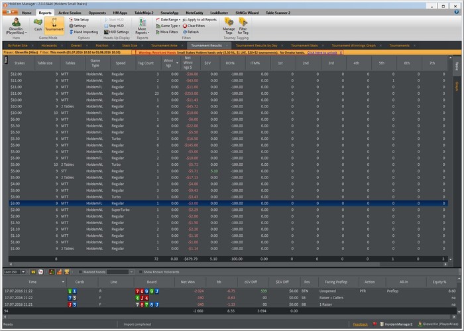Viewport: 464px width, 331px height.
Task: Open Hand Importing options
Action: (x=84, y=32)
